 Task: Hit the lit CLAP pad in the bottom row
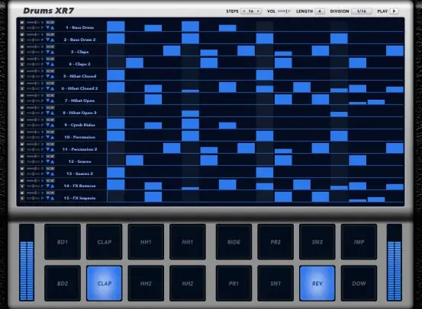[x=104, y=283]
